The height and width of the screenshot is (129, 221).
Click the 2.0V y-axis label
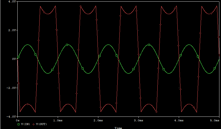pyautogui.click(x=12, y=30)
